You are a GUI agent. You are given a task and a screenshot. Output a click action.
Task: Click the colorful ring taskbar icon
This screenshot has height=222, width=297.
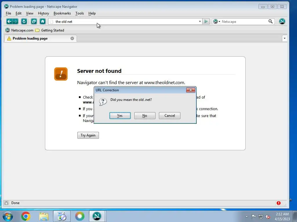80,216
